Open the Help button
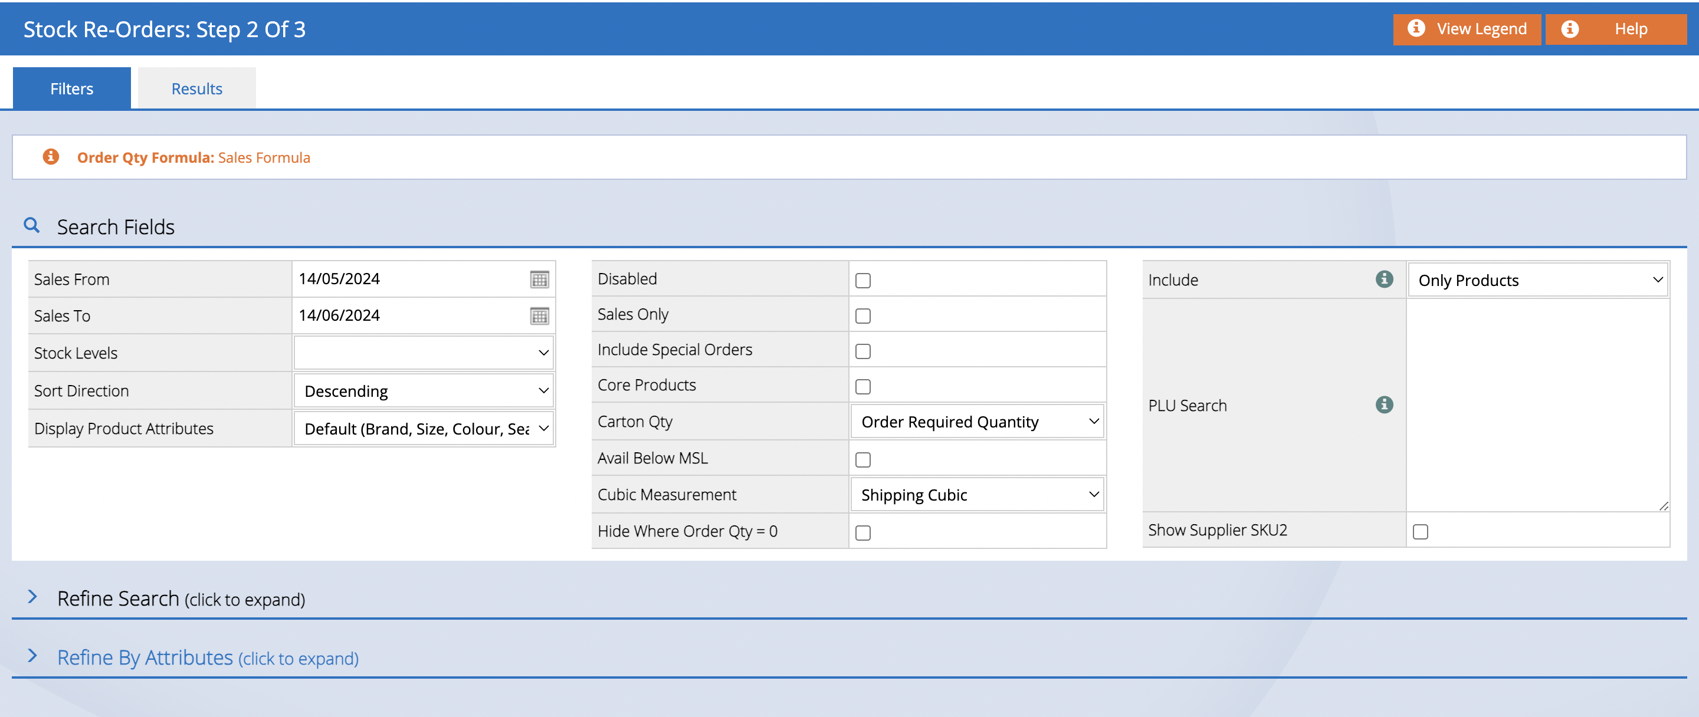The image size is (1699, 717). (x=1616, y=29)
